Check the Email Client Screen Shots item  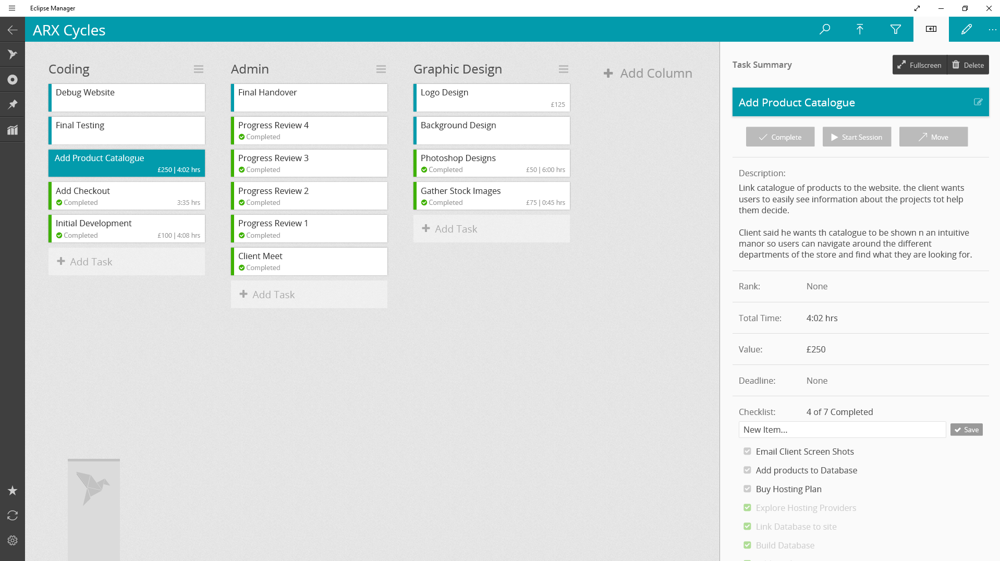click(x=747, y=452)
